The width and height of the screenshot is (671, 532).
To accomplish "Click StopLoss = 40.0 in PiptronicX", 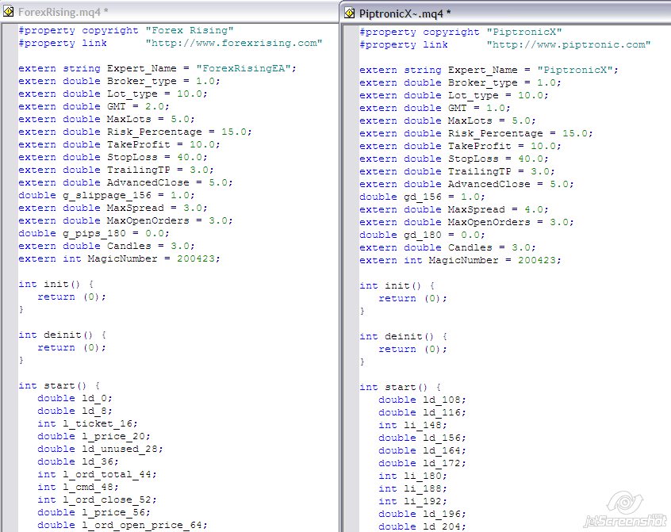I will point(454,159).
